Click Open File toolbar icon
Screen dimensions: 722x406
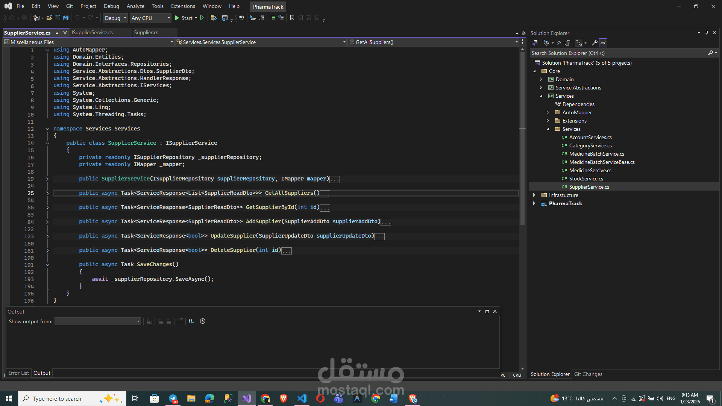coord(49,18)
